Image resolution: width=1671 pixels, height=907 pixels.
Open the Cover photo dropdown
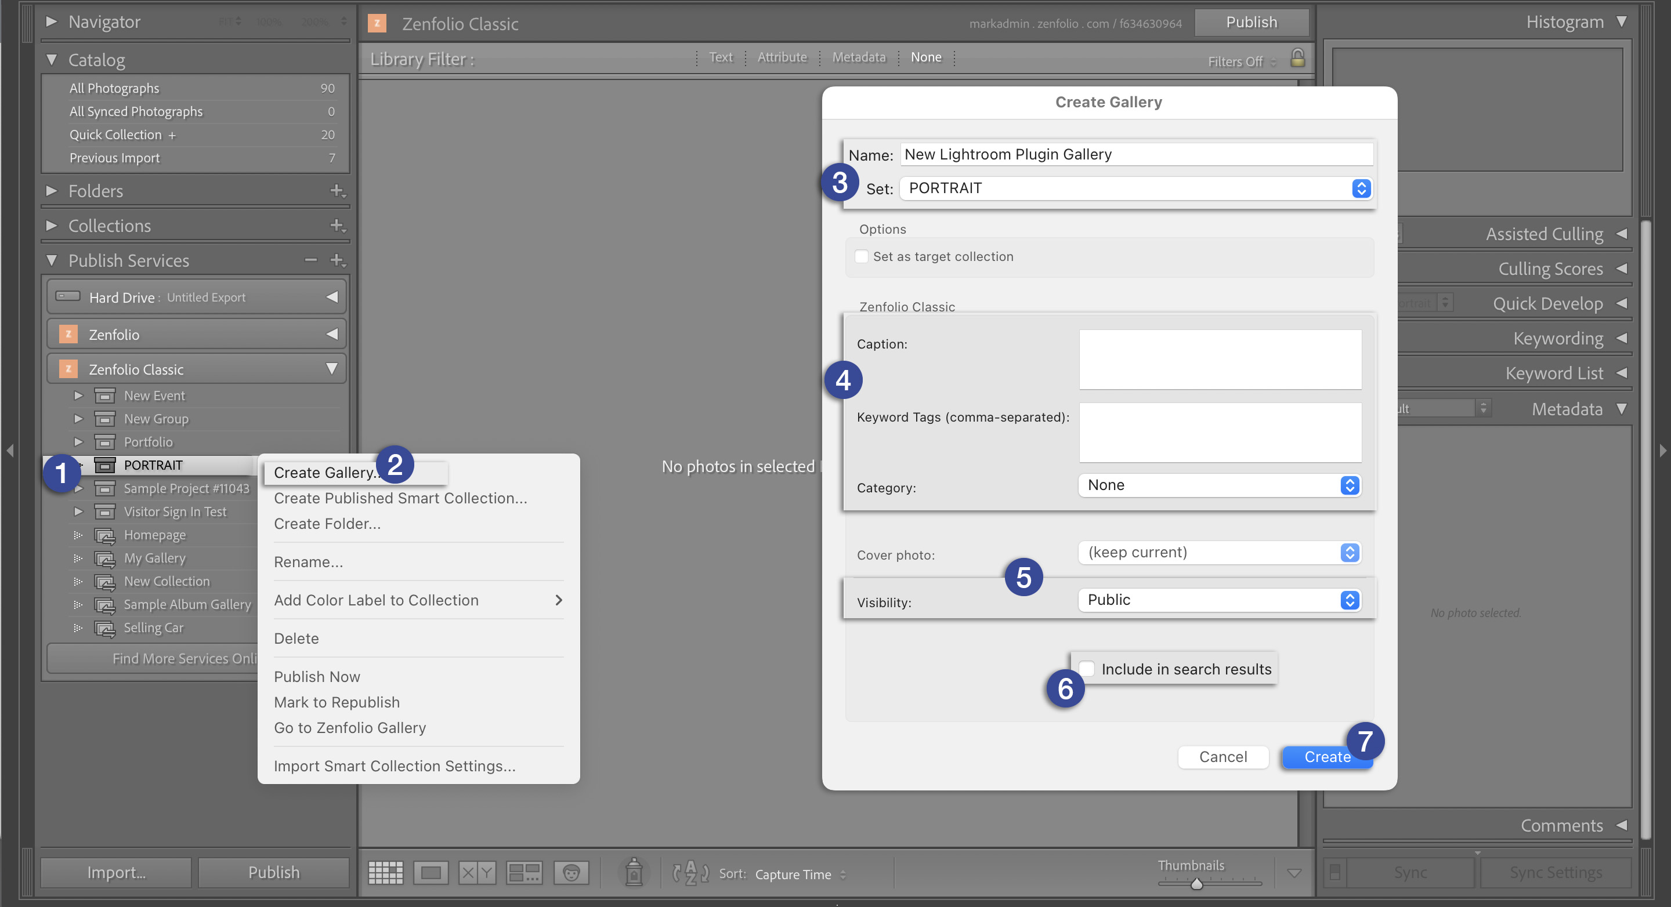1220,552
